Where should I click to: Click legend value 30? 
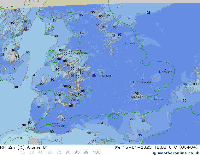click(32, 152)
